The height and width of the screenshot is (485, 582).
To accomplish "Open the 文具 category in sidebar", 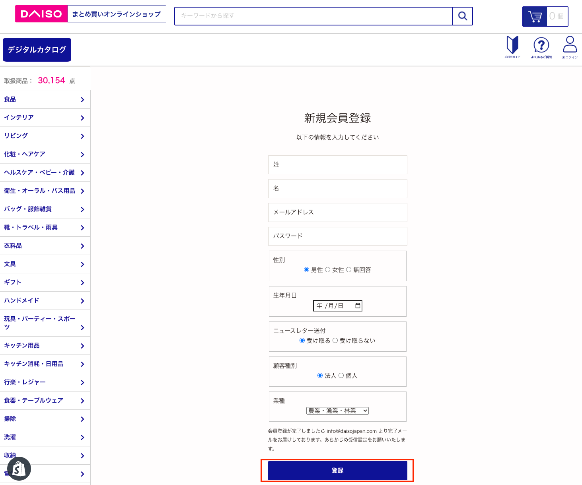I will [x=10, y=264].
